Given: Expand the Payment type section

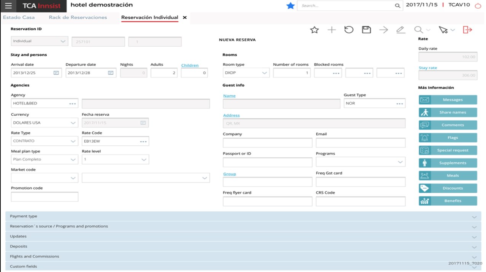Looking at the screenshot, I should pos(243,216).
